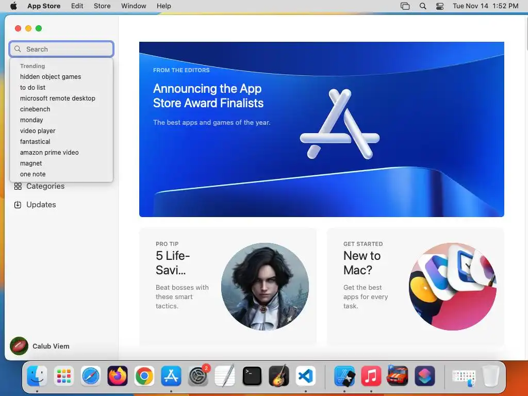The image size is (528, 396).
Task: Close the App Store window
Action: (x=18, y=28)
